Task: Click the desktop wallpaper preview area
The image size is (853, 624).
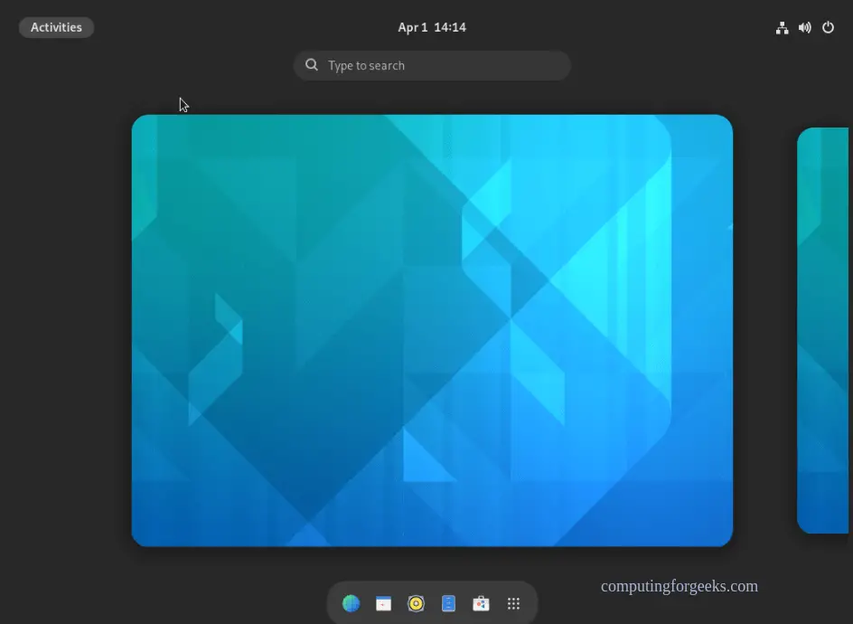Action: pos(431,330)
